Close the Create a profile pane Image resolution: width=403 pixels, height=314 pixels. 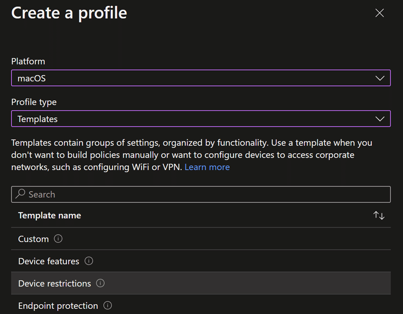379,13
